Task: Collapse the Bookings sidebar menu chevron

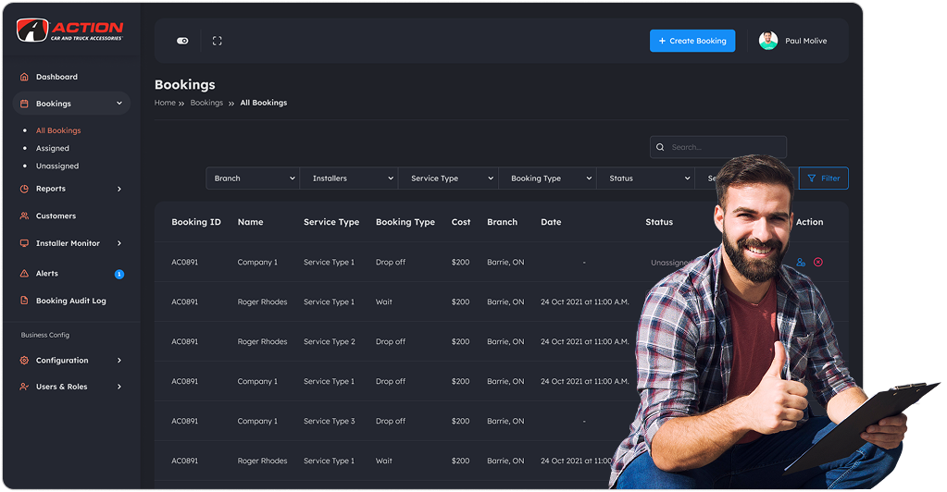Action: click(119, 104)
